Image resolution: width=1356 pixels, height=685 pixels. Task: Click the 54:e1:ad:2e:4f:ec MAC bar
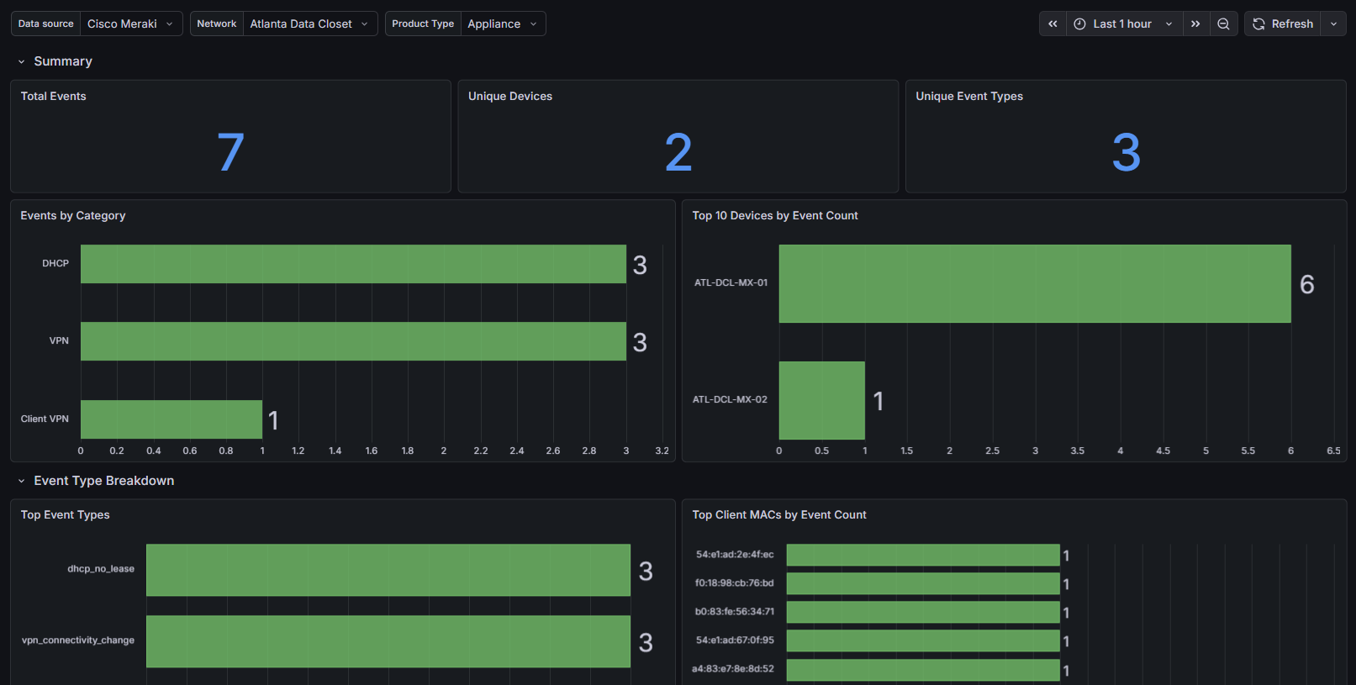(x=923, y=555)
